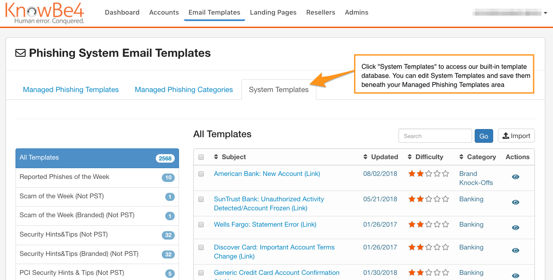The width and height of the screenshot is (553, 280).
Task: Click Brand Knock-Offs category link
Action: [x=476, y=178]
